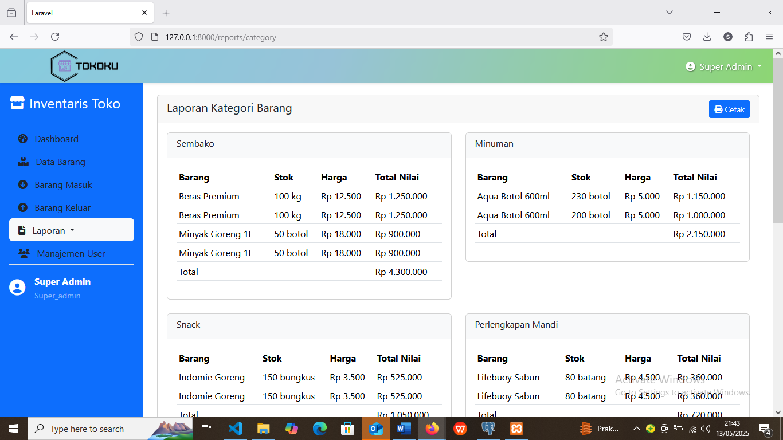This screenshot has height=440, width=783.
Task: Launch VS Code from the taskbar
Action: [x=236, y=428]
